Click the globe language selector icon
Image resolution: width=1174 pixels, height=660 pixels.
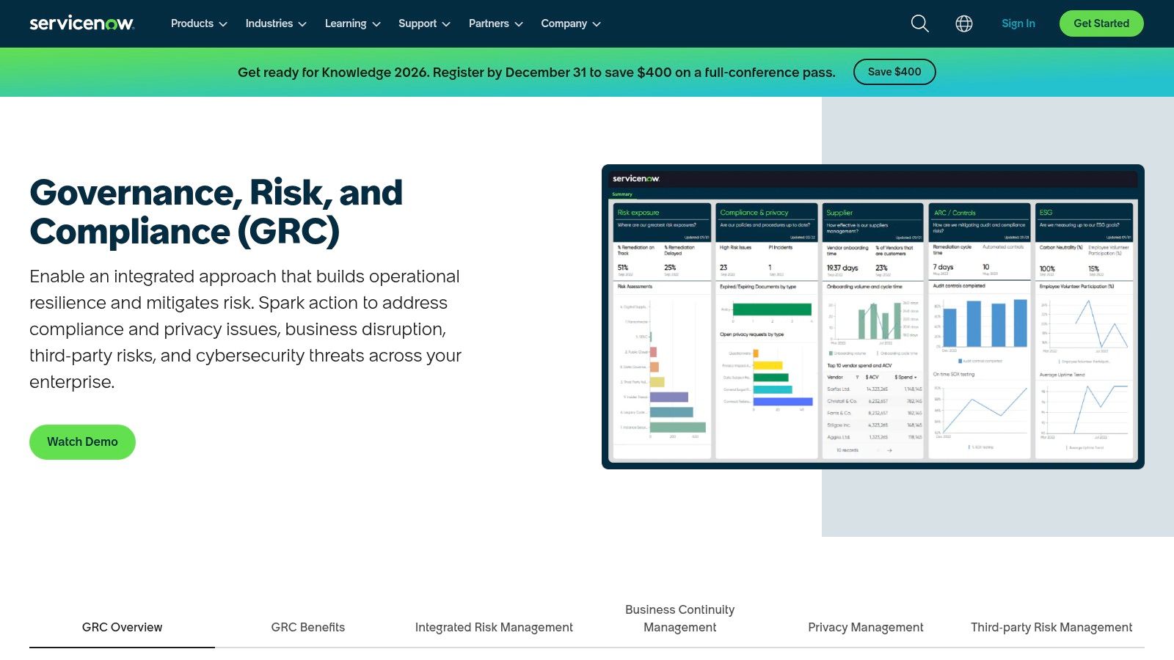(963, 23)
